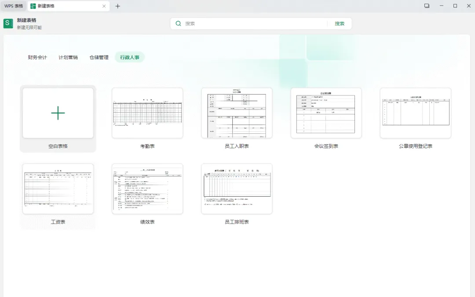Maximize the WPS window
The image size is (475, 297).
pos(455,6)
